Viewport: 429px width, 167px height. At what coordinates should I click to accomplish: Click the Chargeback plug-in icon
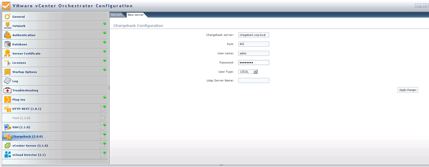8,137
